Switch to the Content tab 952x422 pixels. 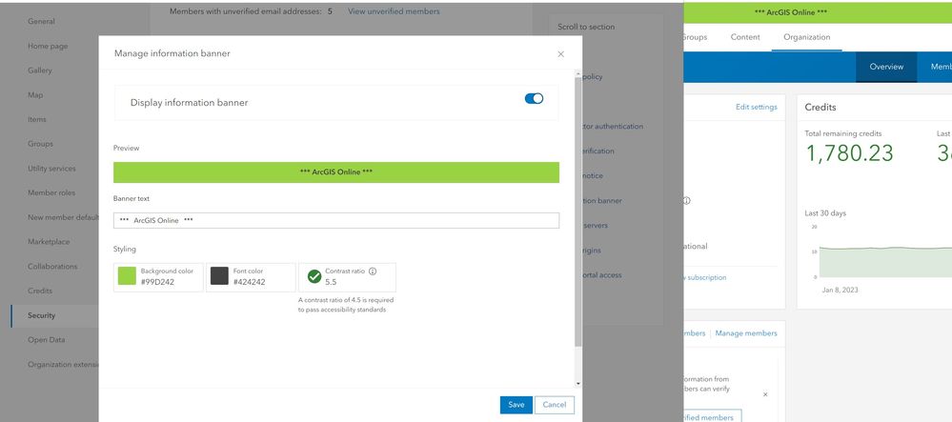[745, 37]
